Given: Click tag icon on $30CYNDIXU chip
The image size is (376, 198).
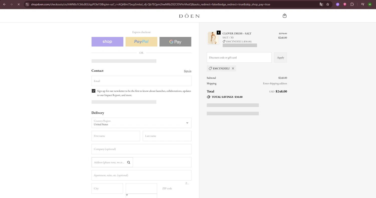Looking at the screenshot, I should pyautogui.click(x=210, y=69).
